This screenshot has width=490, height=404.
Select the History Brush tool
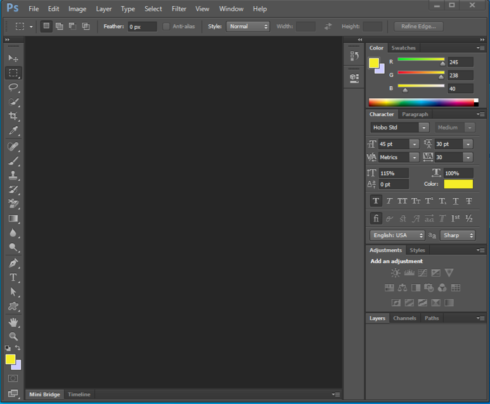[x=13, y=190]
